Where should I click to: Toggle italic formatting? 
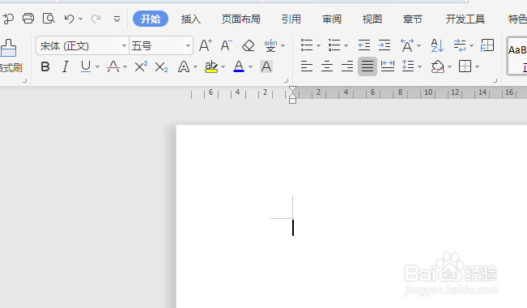click(66, 66)
